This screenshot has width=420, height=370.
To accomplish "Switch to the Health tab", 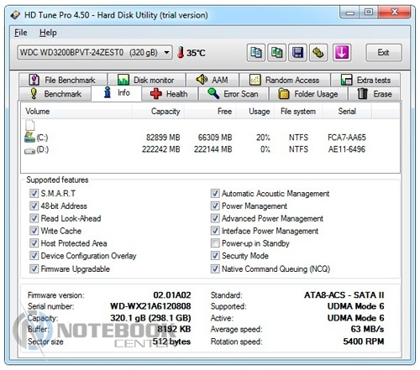I will (170, 94).
